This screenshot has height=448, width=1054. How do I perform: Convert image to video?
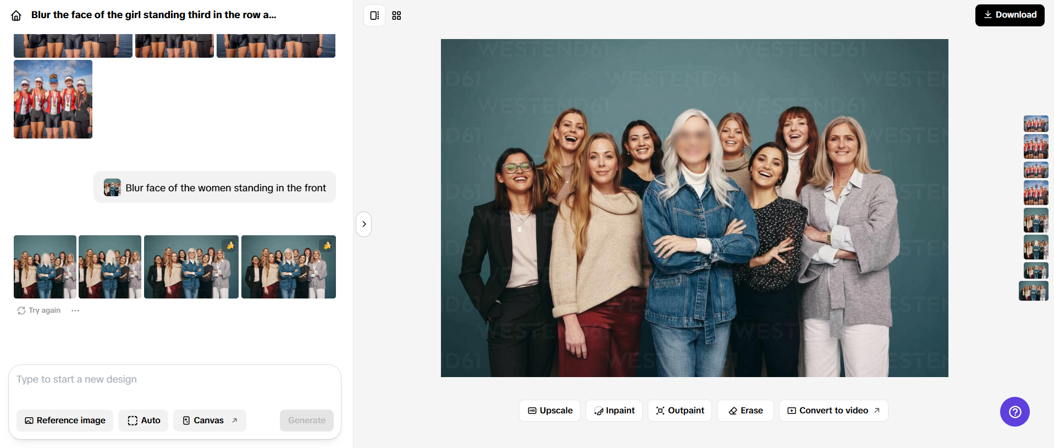(x=833, y=411)
